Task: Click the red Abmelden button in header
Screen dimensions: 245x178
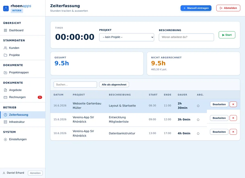Action: click(x=228, y=8)
